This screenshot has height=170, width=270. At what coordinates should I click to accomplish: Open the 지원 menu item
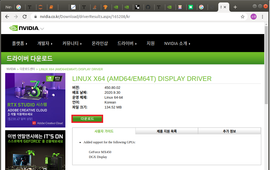tap(150, 43)
